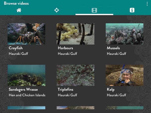
Task: Open the Harbours video thumbnail
Action: [75, 34]
